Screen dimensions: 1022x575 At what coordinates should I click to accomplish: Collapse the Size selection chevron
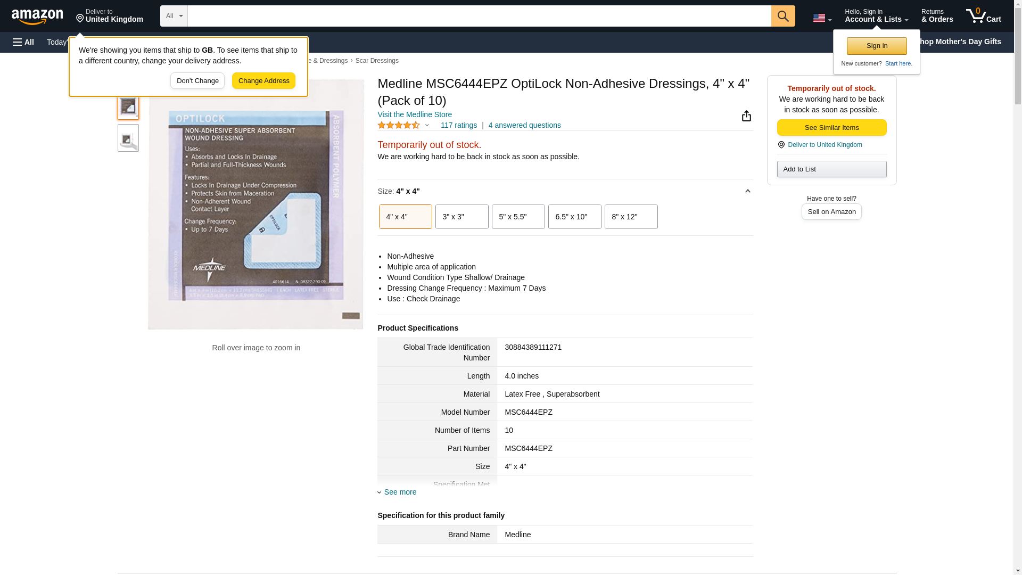point(747,191)
